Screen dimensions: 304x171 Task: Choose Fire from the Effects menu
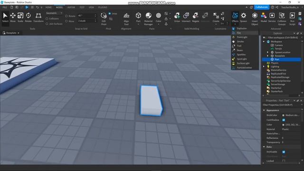click(x=245, y=33)
